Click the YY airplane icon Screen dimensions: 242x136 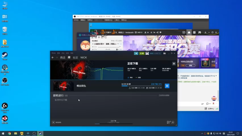pos(154,32)
